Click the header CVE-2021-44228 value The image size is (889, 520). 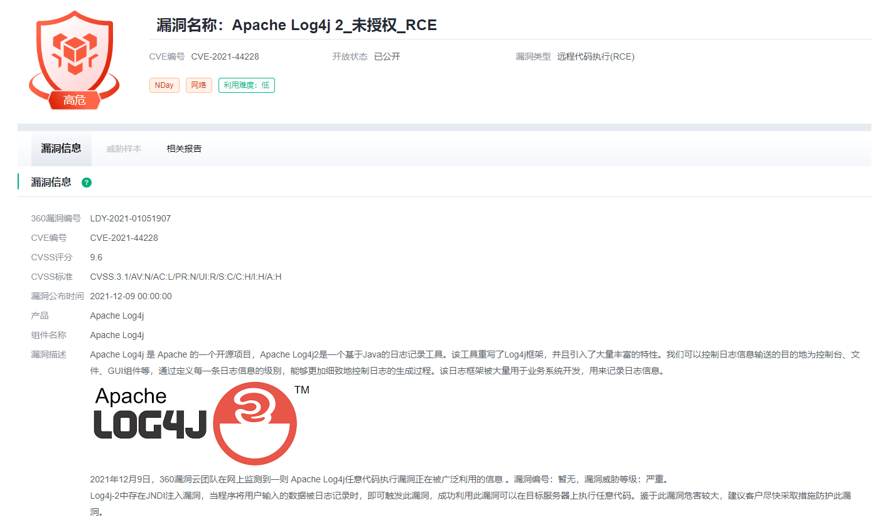[x=225, y=56]
